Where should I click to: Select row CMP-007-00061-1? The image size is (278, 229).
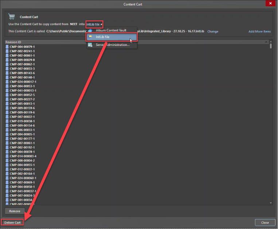(x=137, y=143)
